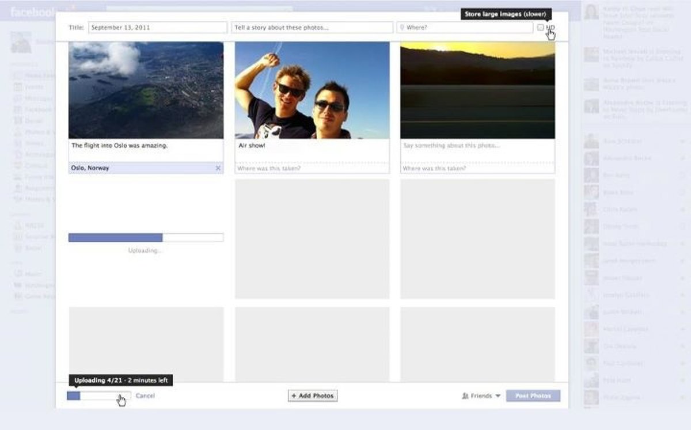
Task: Open the Friends privacy dropdown
Action: point(481,396)
